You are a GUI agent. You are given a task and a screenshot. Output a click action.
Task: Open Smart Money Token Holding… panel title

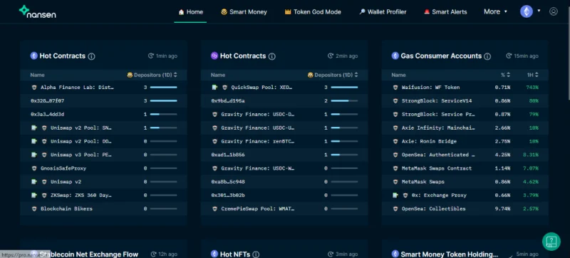click(x=450, y=254)
